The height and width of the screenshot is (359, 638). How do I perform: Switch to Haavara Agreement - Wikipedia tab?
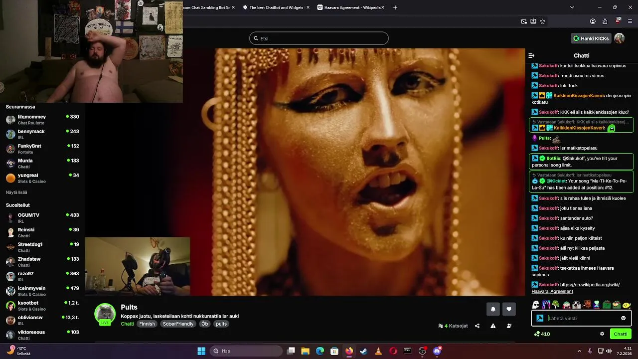tap(352, 7)
